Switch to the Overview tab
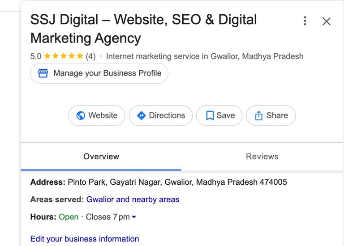 [101, 157]
